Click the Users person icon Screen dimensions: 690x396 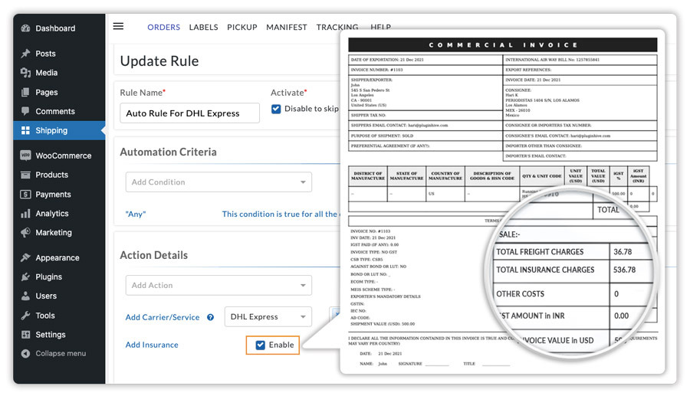pyautogui.click(x=25, y=296)
